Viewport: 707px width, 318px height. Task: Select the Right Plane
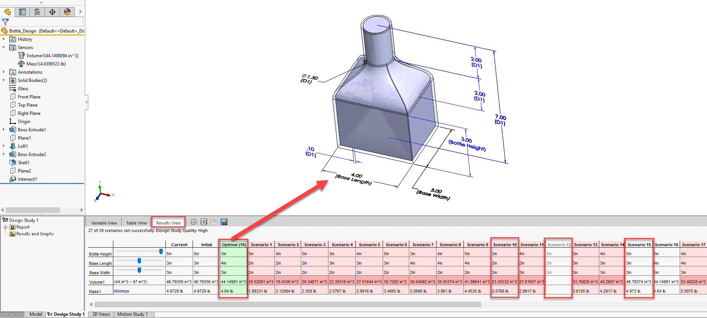point(29,113)
